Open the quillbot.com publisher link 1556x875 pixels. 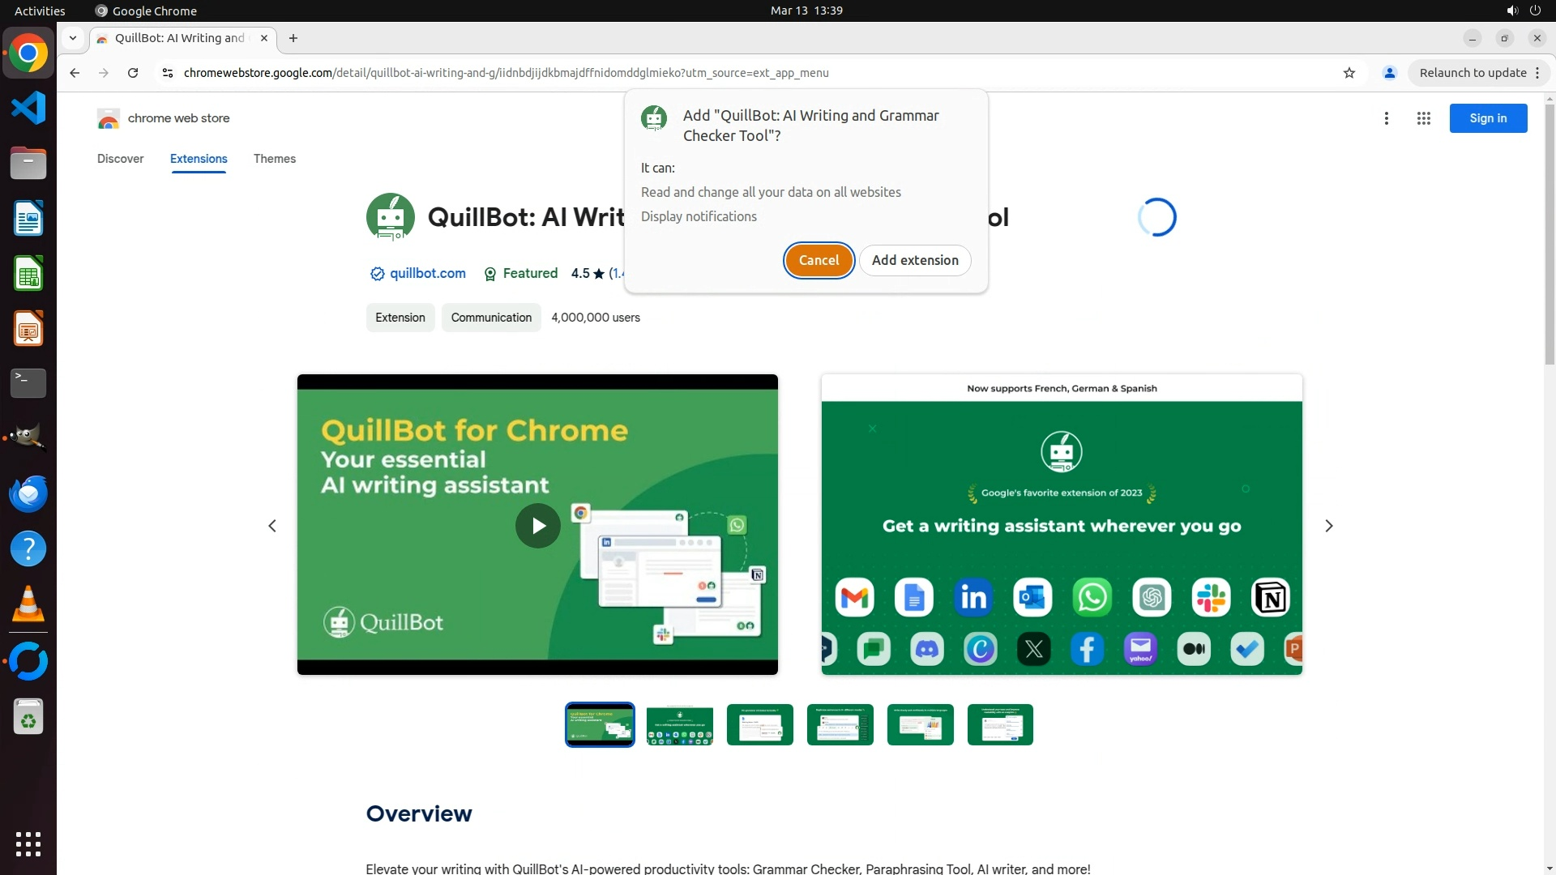pos(427,274)
